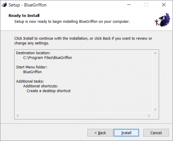This screenshot has width=173, height=141.
Task: Go back with the Back button
Action: pos(100,133)
